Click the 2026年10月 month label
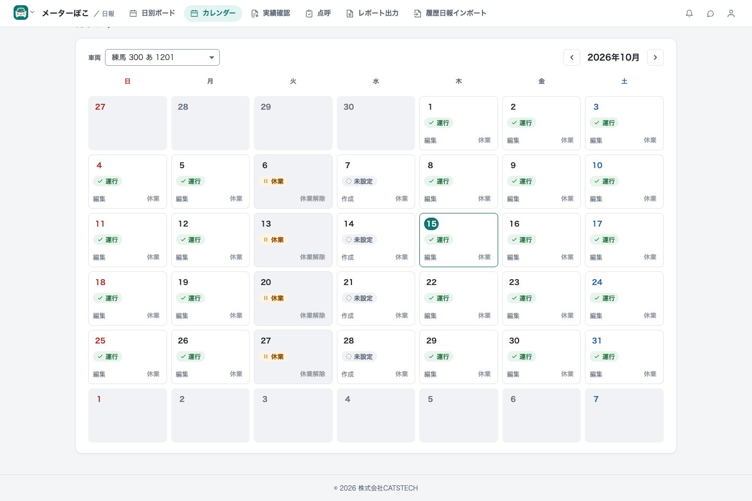 point(614,57)
